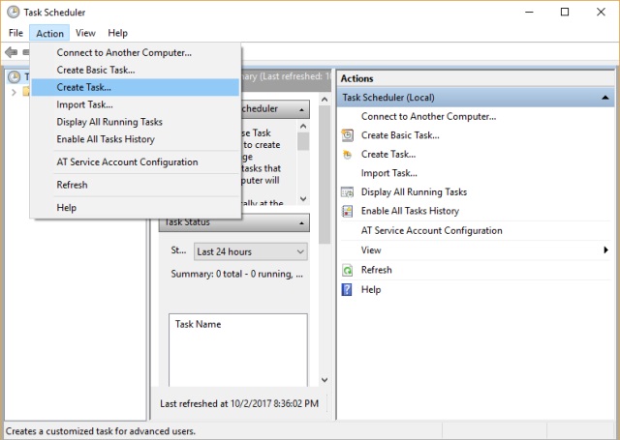Click the Task Scheduler clock icon in title bar

coord(13,13)
